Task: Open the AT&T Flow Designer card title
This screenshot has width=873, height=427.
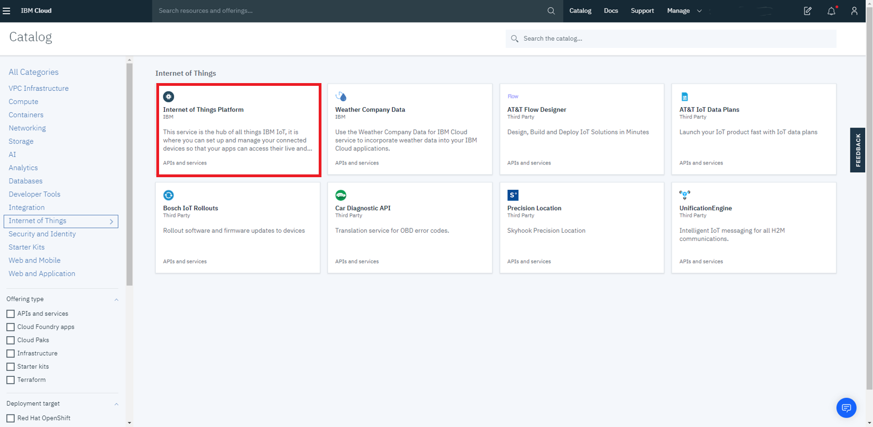Action: tap(537, 110)
